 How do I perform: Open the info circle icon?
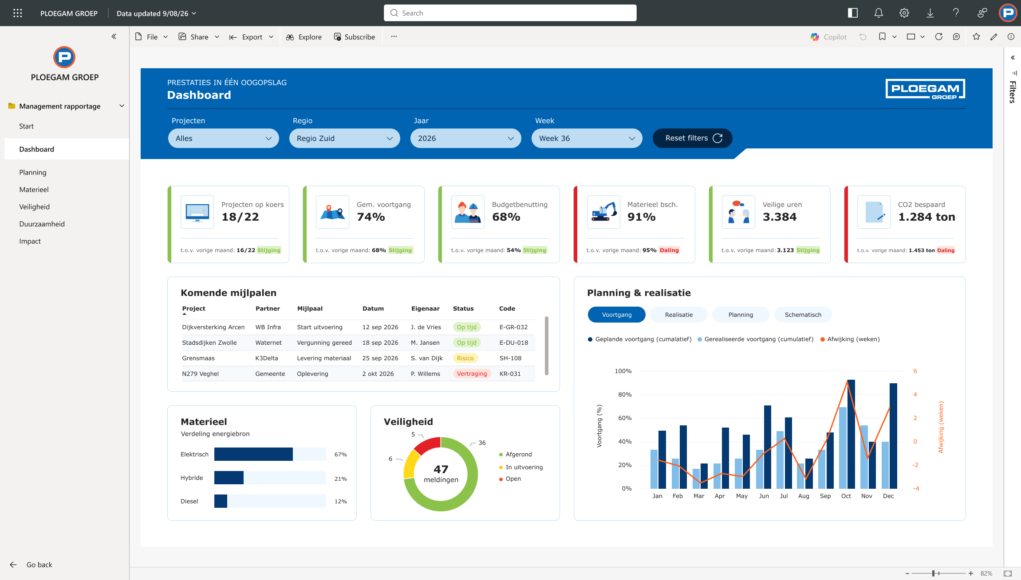pyautogui.click(x=1011, y=37)
